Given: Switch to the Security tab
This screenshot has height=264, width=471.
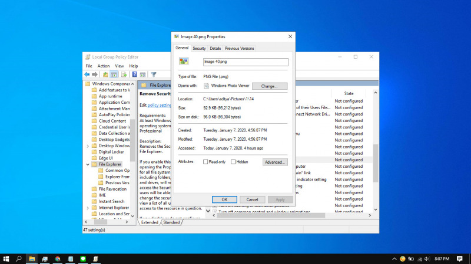Looking at the screenshot, I should coord(199,49).
